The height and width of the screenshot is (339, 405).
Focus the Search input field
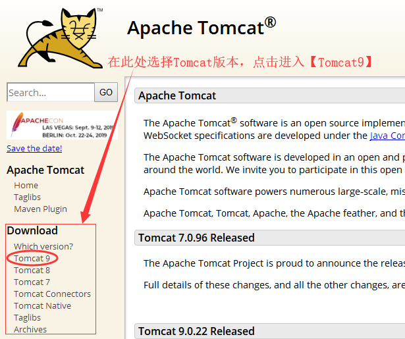(x=51, y=92)
